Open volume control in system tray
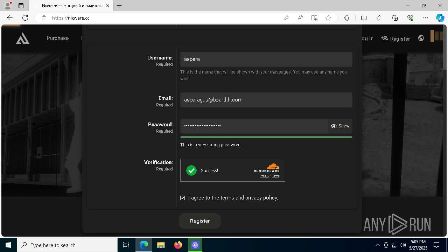Image resolution: width=448 pixels, height=252 pixels. [403, 245]
